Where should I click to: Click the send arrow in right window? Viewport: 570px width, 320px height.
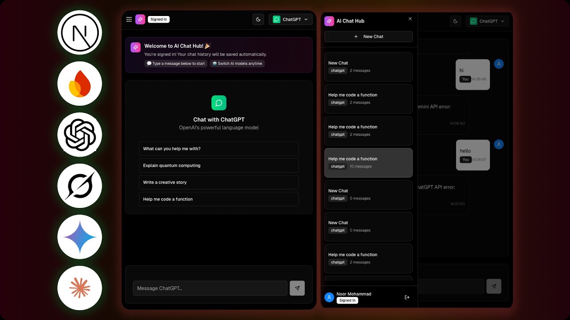click(x=494, y=286)
